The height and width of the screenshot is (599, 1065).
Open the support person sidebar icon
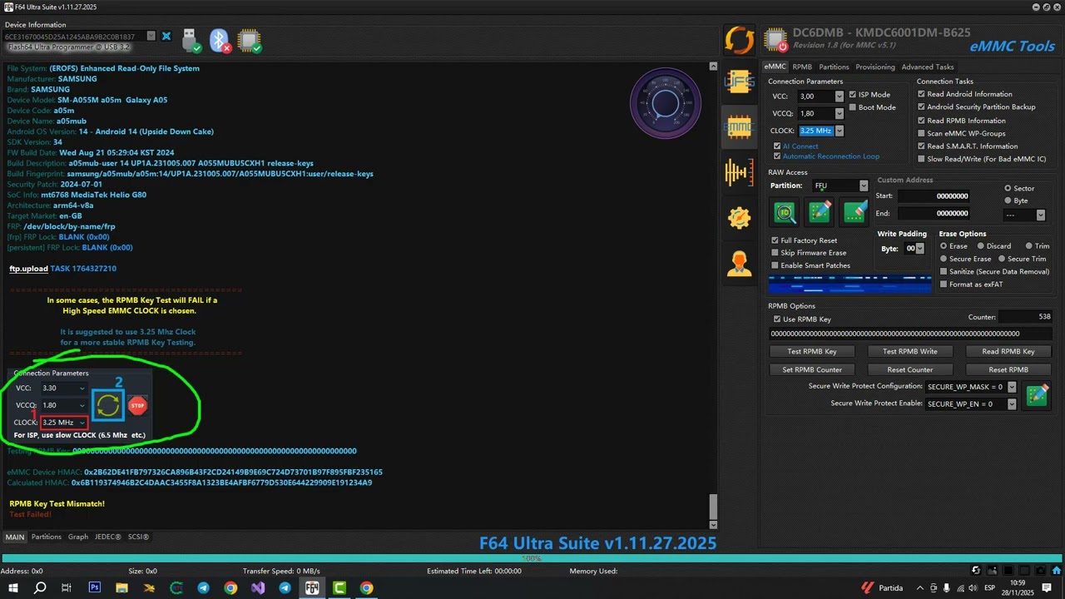pyautogui.click(x=739, y=264)
